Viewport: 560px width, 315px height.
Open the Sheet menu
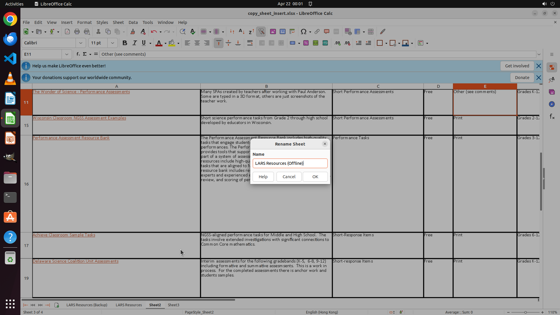(x=118, y=22)
